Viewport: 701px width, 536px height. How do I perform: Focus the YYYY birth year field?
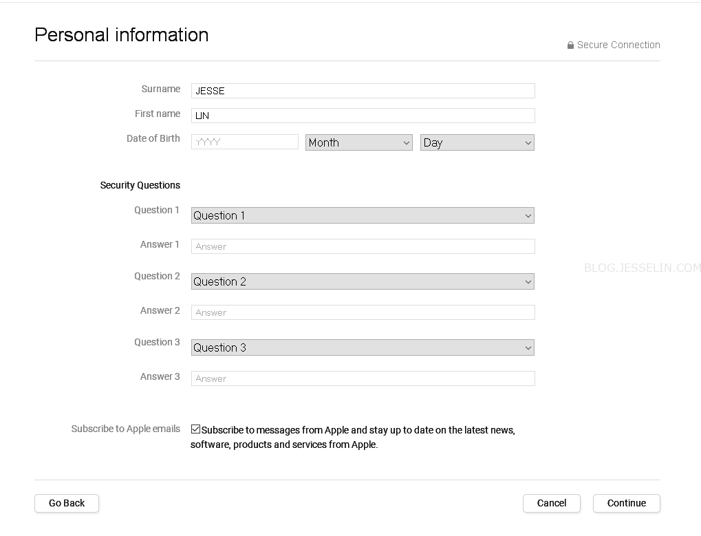(244, 142)
